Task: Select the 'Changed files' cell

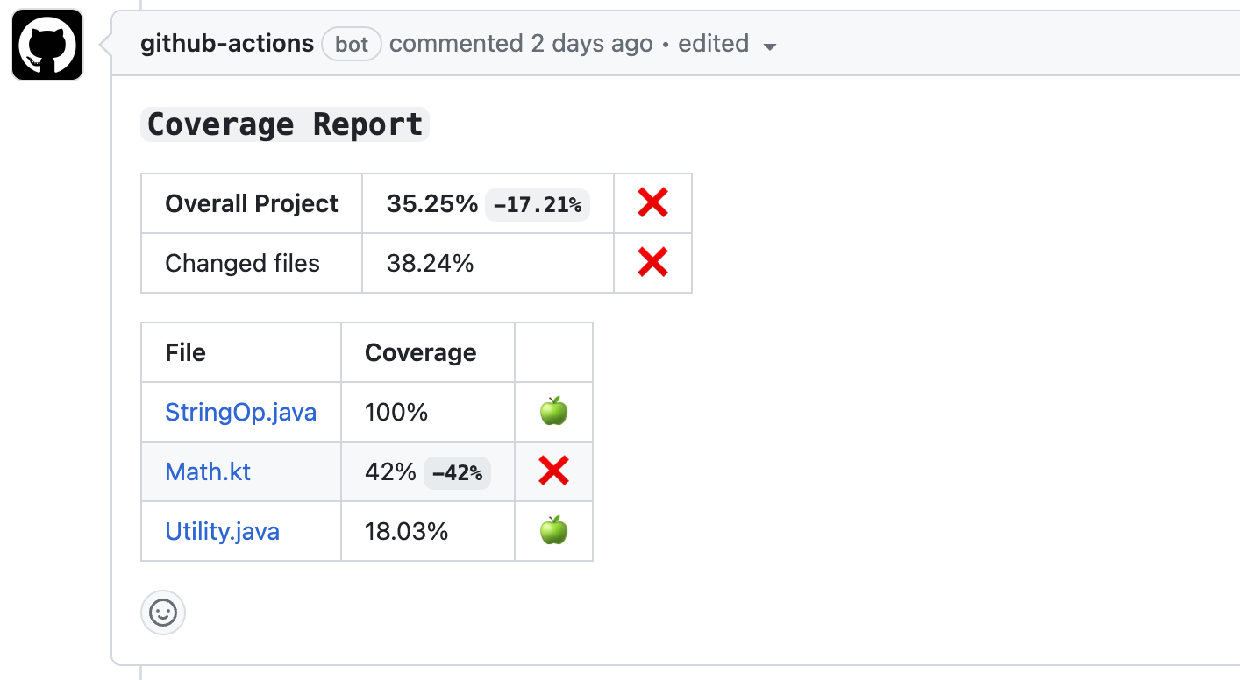Action: [252, 263]
